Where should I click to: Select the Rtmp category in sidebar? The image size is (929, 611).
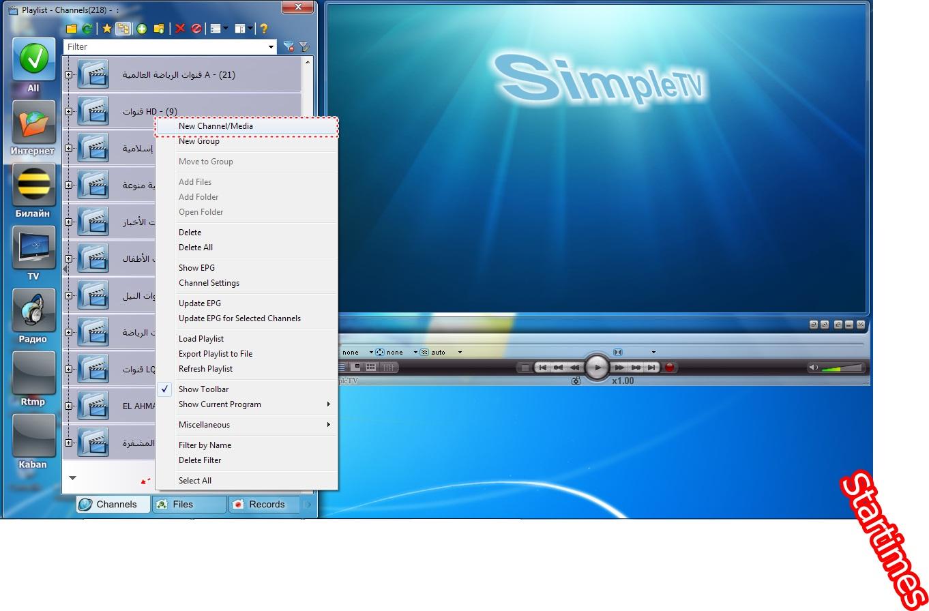(33, 379)
